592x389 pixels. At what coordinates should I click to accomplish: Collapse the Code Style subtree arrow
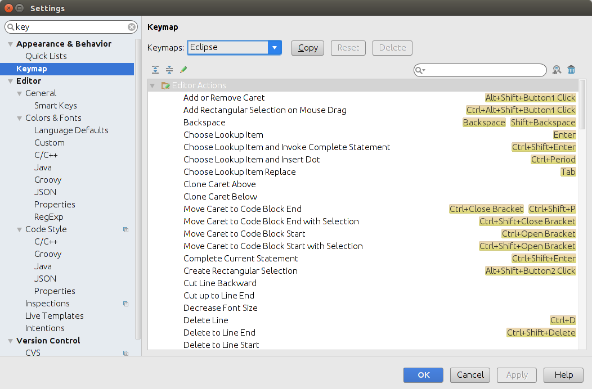pos(20,230)
